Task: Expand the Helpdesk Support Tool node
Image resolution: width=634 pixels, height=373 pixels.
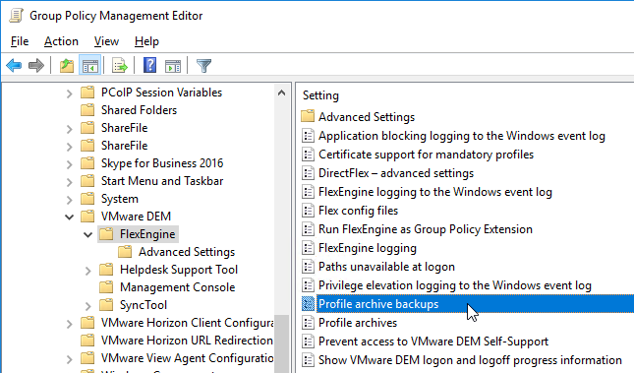Action: coord(87,270)
